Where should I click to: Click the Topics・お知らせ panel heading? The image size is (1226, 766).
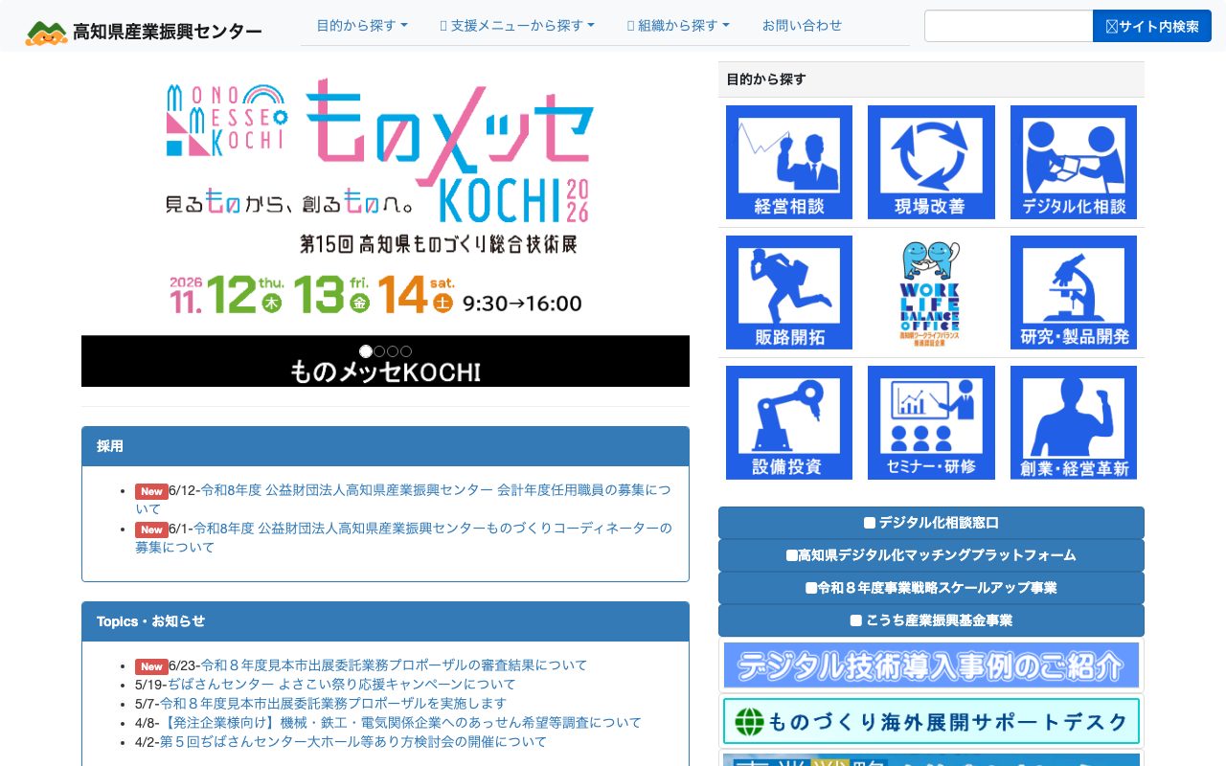coord(385,621)
